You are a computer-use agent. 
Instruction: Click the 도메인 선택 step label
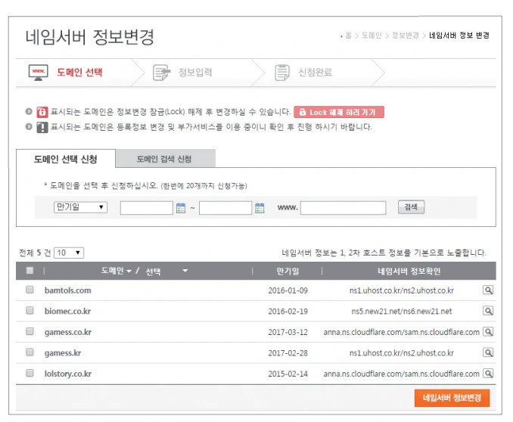pos(79,73)
